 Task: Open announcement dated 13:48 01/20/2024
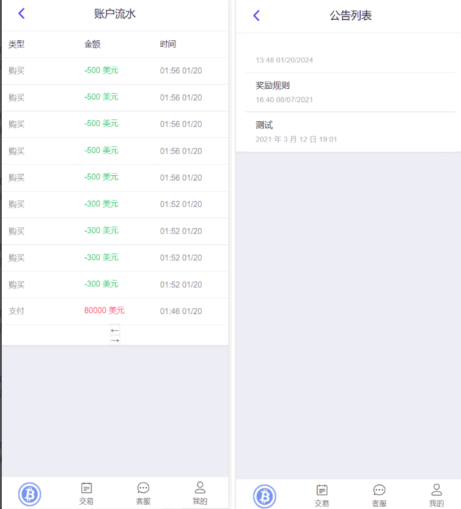[350, 57]
